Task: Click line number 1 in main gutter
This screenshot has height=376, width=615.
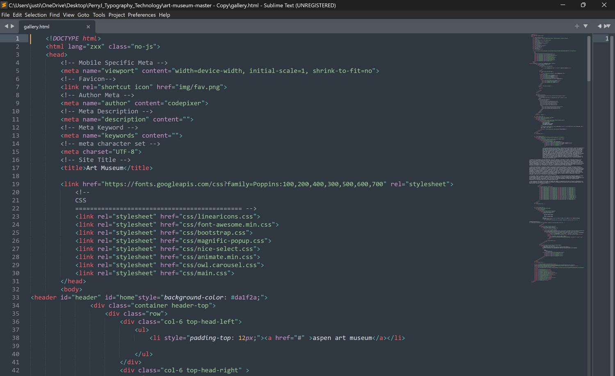Action: tap(17, 39)
